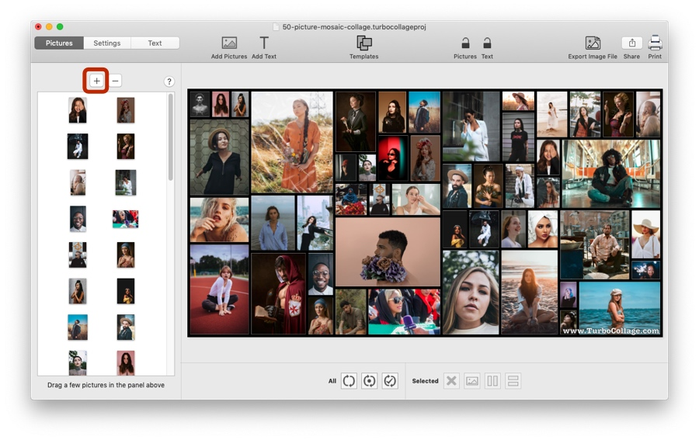Click Add Pictures in the toolbar
The width and height of the screenshot is (699, 440).
pyautogui.click(x=229, y=43)
